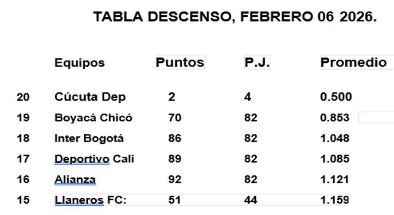Image resolution: width=394 pixels, height=215 pixels.
Task: Click the underlined Deportivo Cali text
Action: coord(94,158)
